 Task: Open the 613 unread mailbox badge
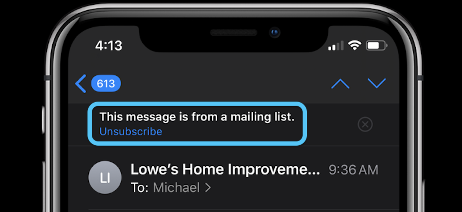click(x=106, y=84)
